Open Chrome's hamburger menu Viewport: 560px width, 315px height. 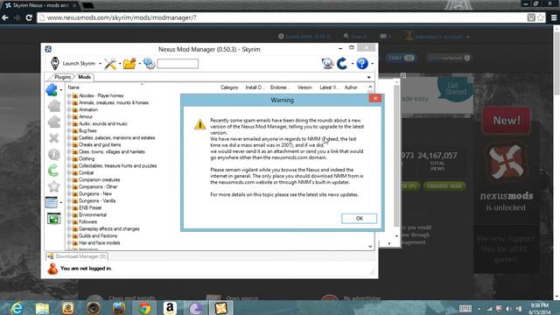pos(554,17)
